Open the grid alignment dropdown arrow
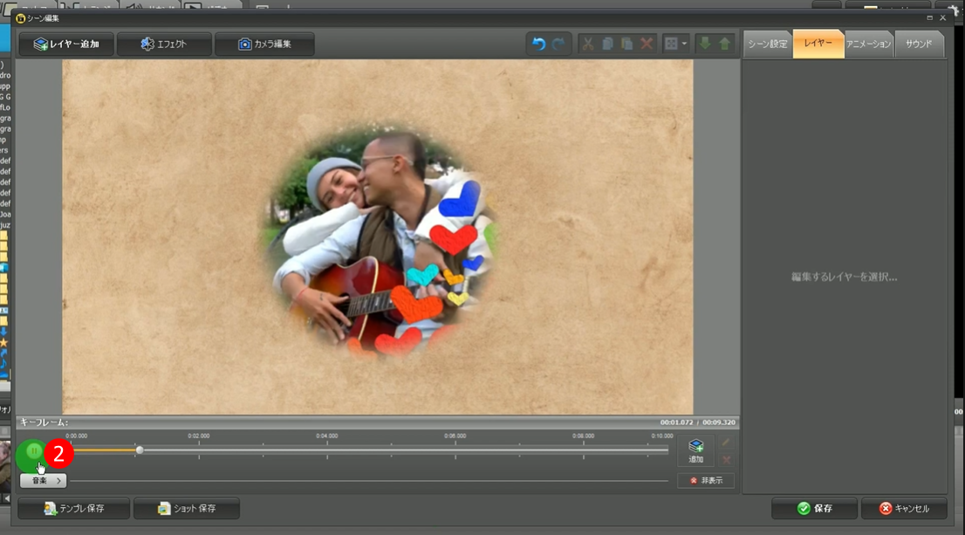 pyautogui.click(x=684, y=44)
